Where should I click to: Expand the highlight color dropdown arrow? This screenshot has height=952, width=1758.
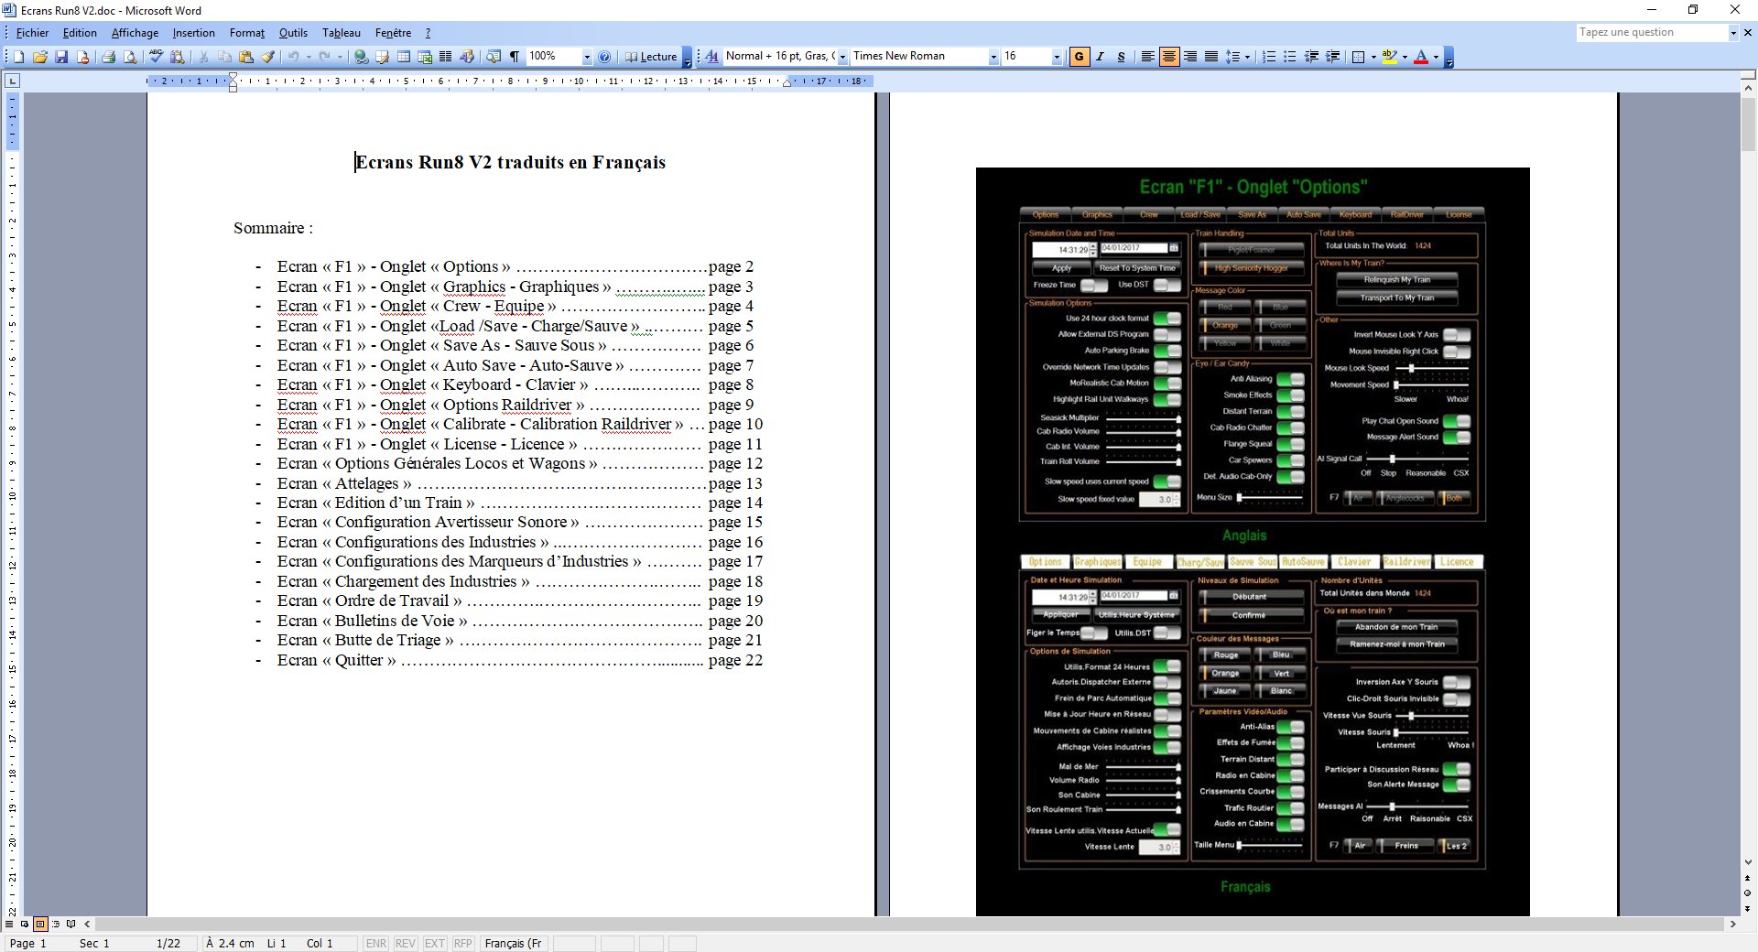tap(1405, 57)
